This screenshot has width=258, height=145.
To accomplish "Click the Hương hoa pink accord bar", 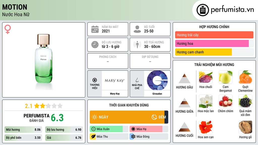I will point(212,43).
